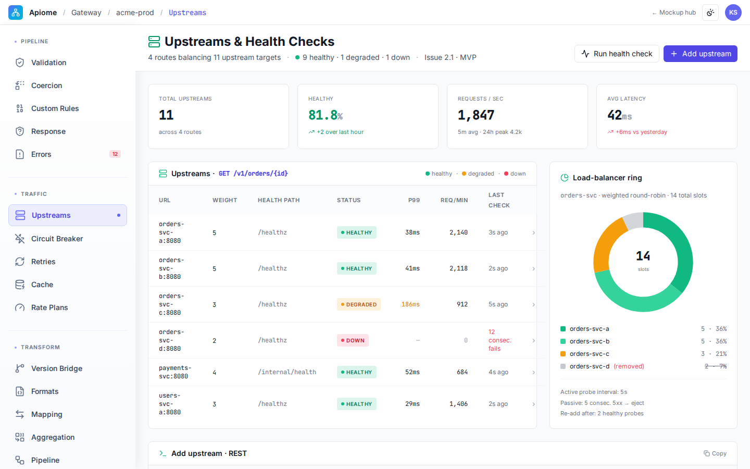Click the Avg Latency 42ms value
Image resolution: width=750 pixels, height=469 pixels.
click(x=619, y=115)
